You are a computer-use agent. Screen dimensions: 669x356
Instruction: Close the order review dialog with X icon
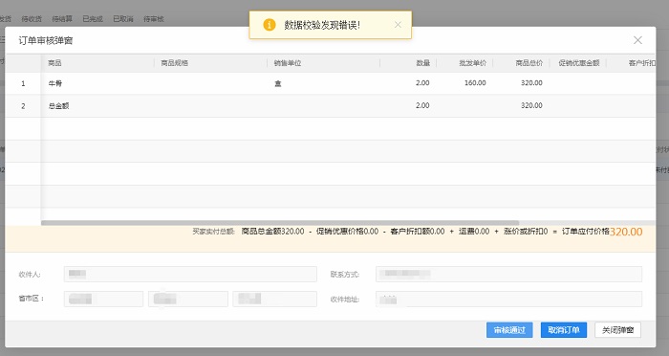pos(637,40)
